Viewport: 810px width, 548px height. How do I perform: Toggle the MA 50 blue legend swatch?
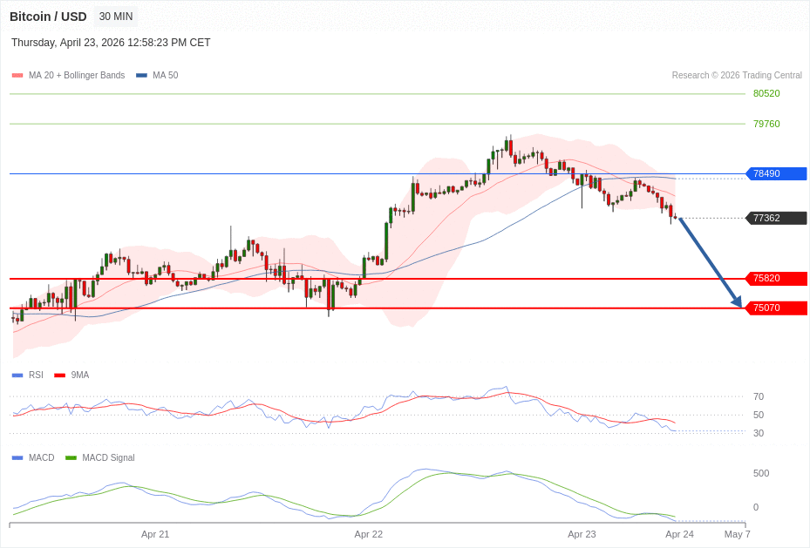pyautogui.click(x=141, y=76)
